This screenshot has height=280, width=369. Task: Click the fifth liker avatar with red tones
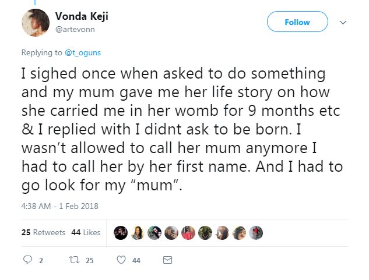click(188, 233)
